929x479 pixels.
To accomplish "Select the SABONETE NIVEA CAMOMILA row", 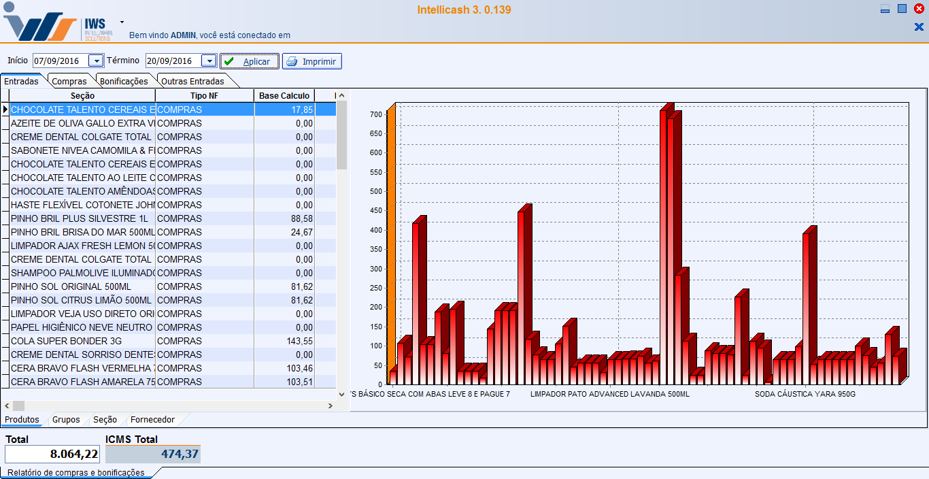I will [x=173, y=150].
